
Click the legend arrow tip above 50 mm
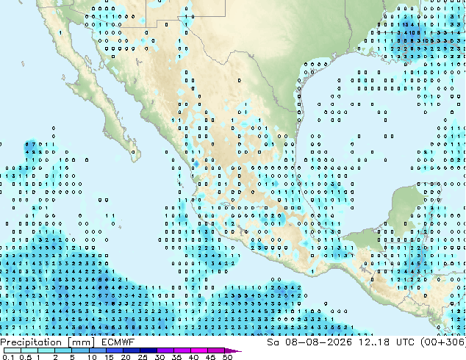coord(233,350)
